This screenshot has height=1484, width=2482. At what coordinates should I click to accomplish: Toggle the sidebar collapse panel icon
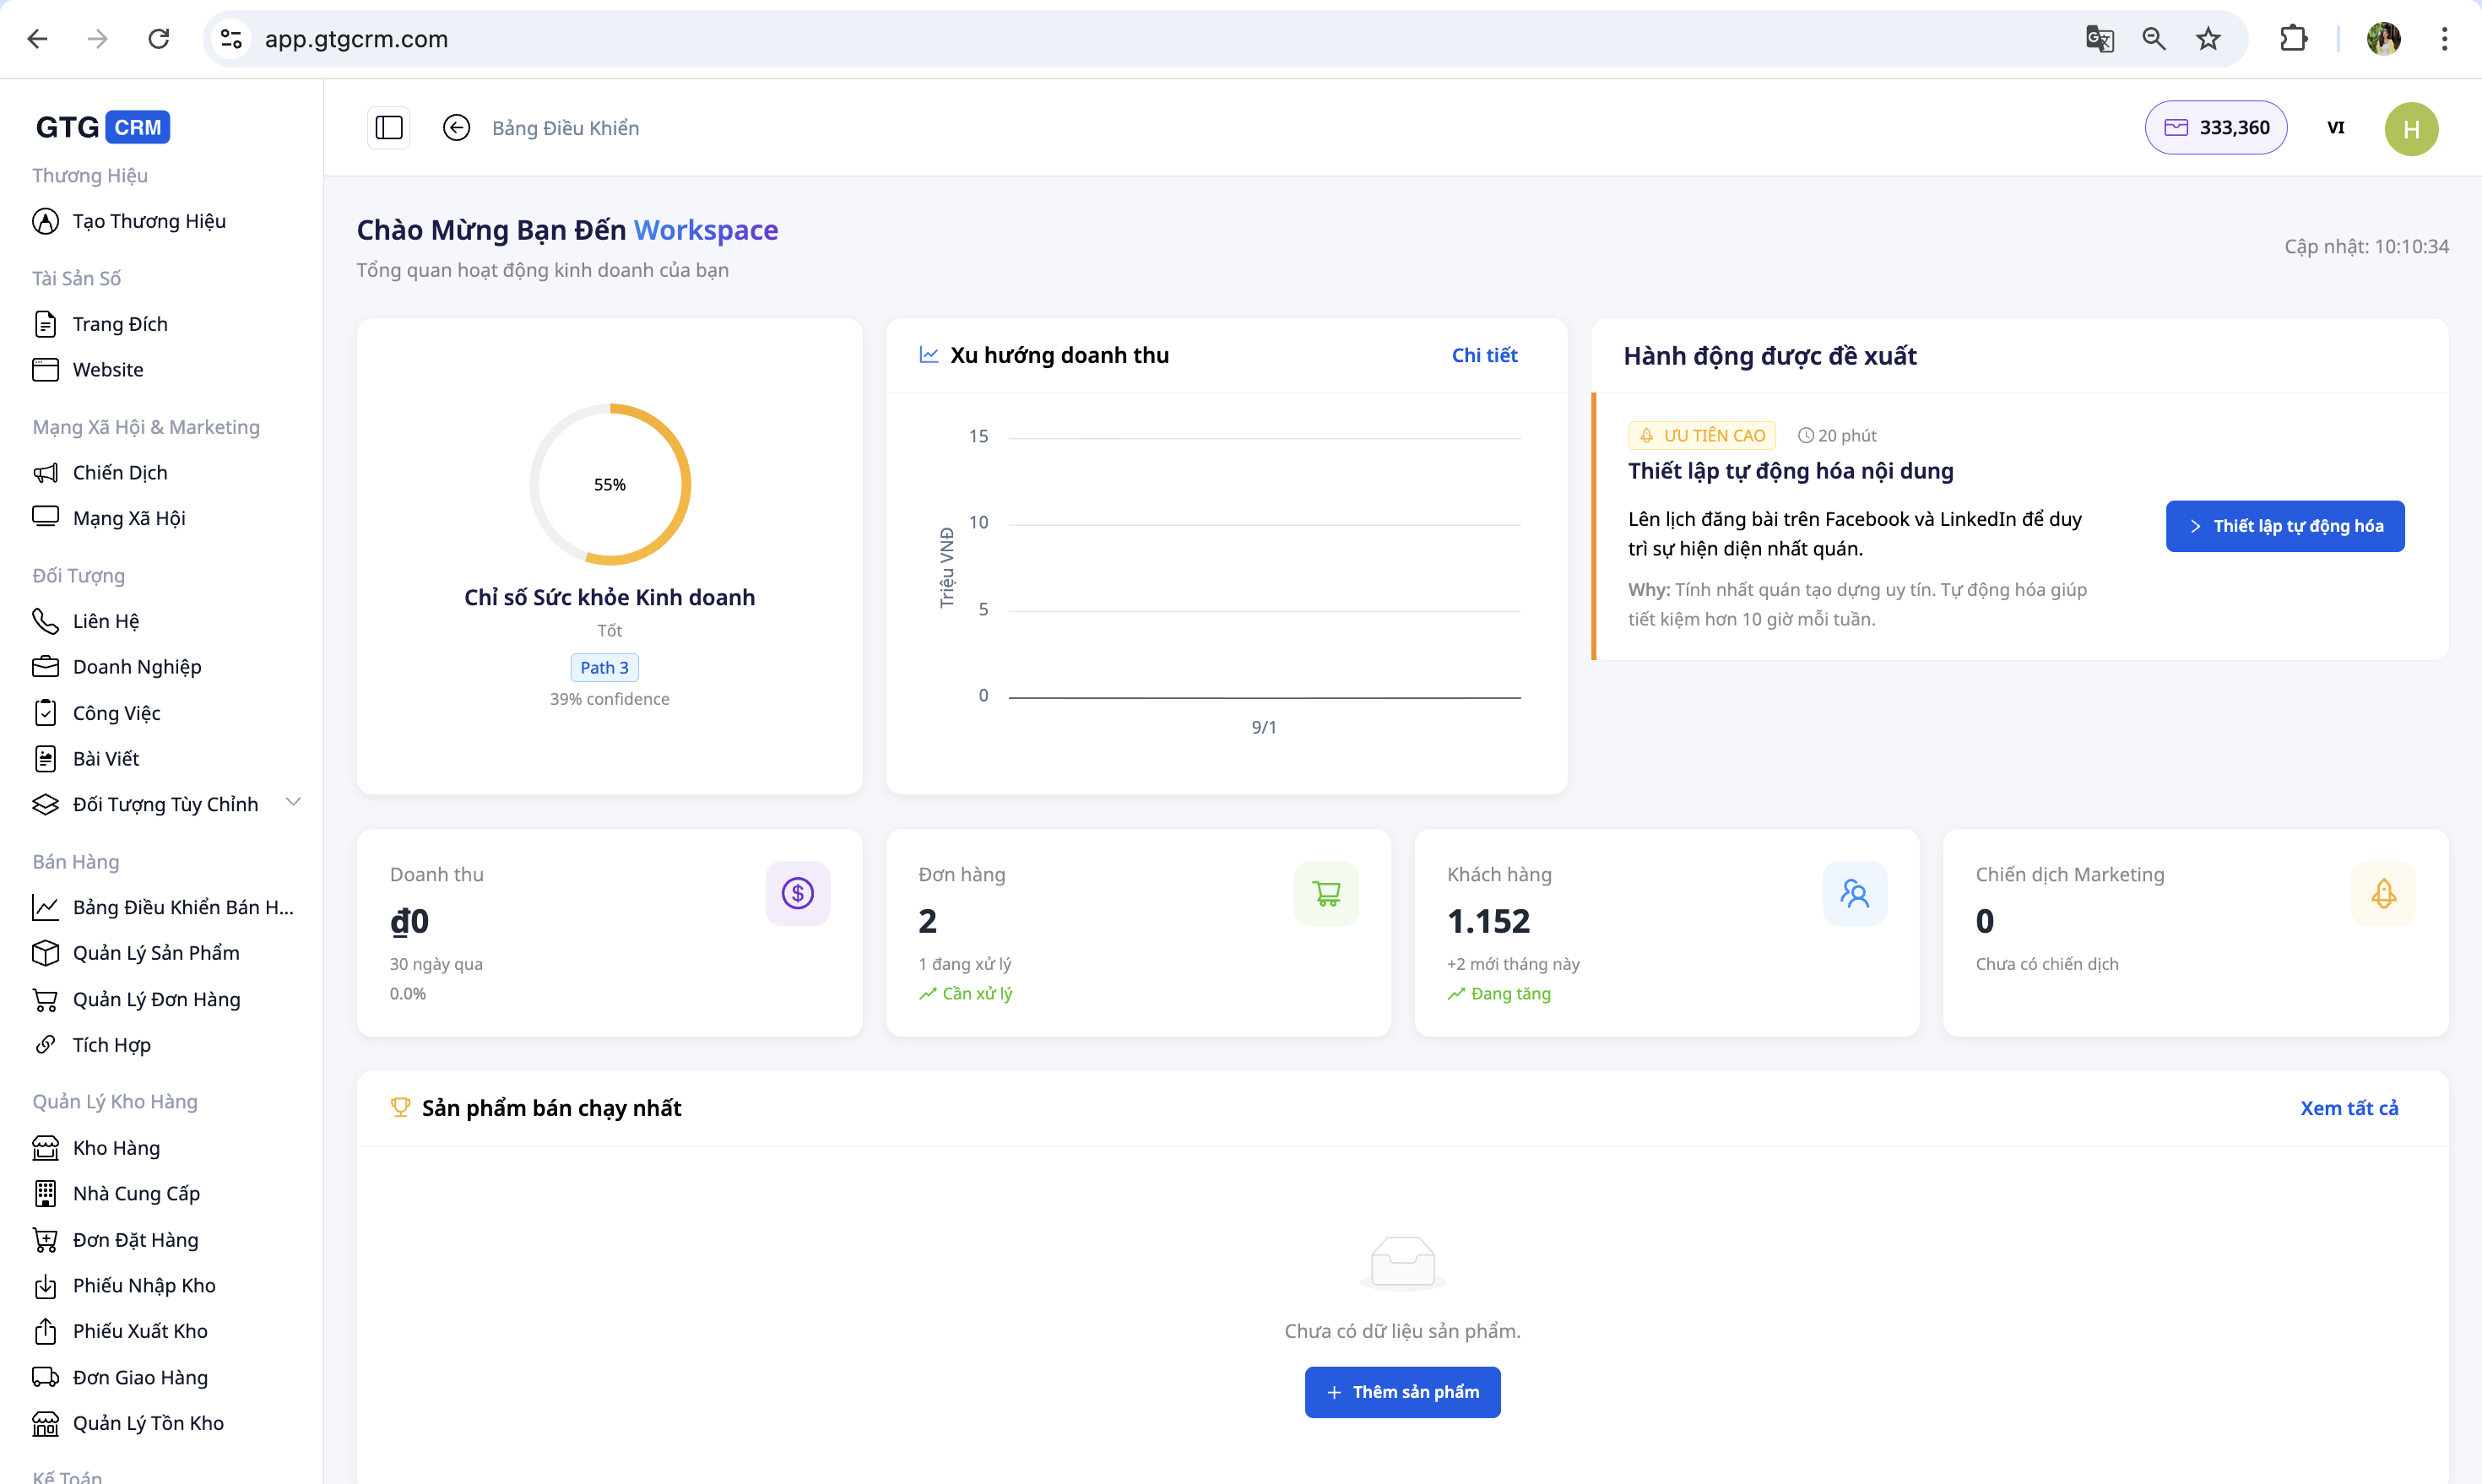388,128
